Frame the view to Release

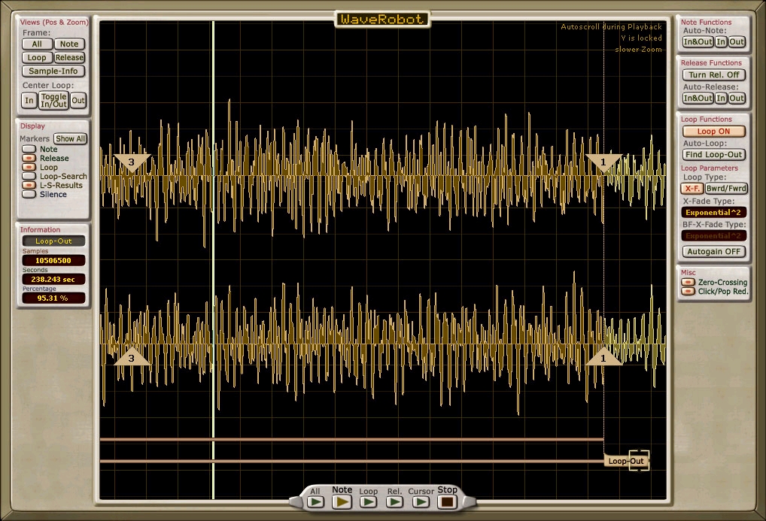pos(69,58)
